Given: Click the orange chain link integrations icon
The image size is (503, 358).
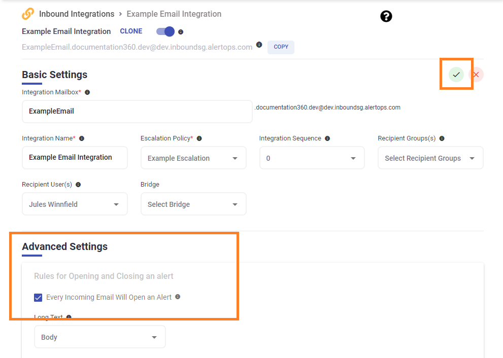Looking at the screenshot, I should click(28, 14).
